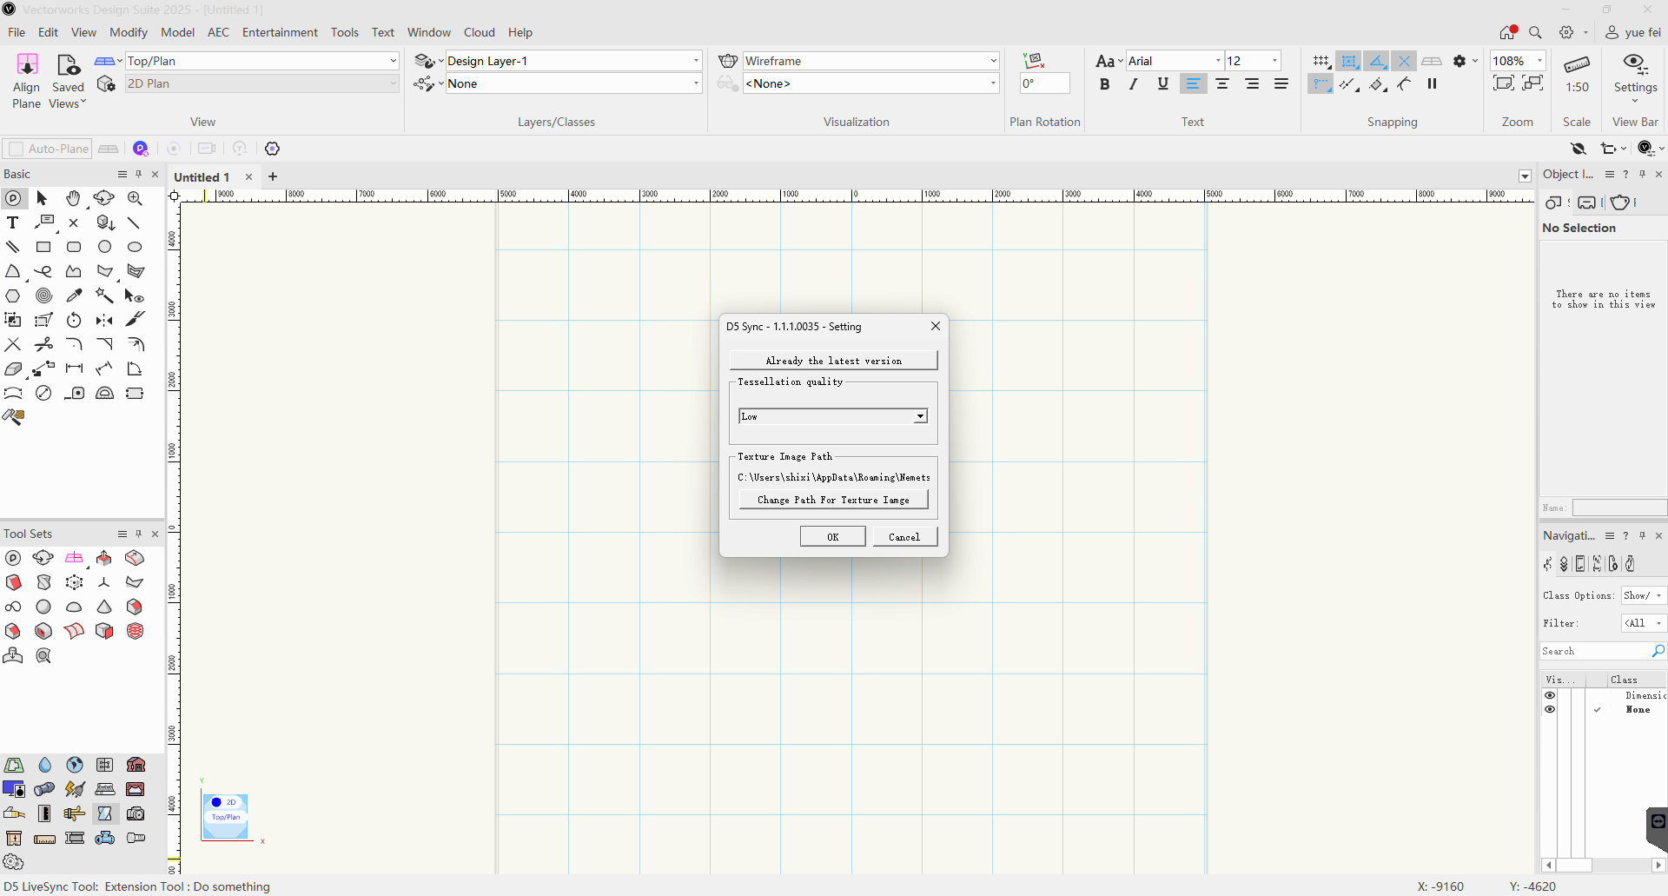Open the Top/Plan view dropdown
Viewport: 1668px width, 896px height.
(261, 61)
